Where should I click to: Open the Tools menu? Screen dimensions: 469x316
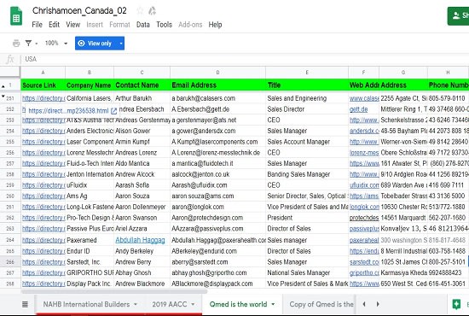point(165,25)
